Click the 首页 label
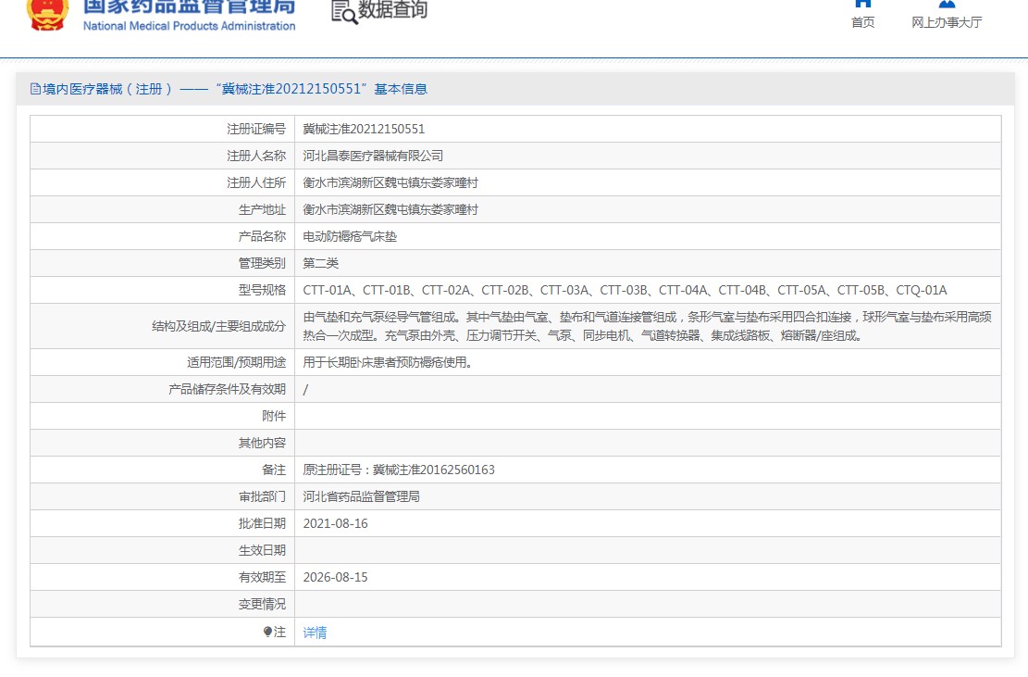This screenshot has width=1028, height=677. (862, 22)
